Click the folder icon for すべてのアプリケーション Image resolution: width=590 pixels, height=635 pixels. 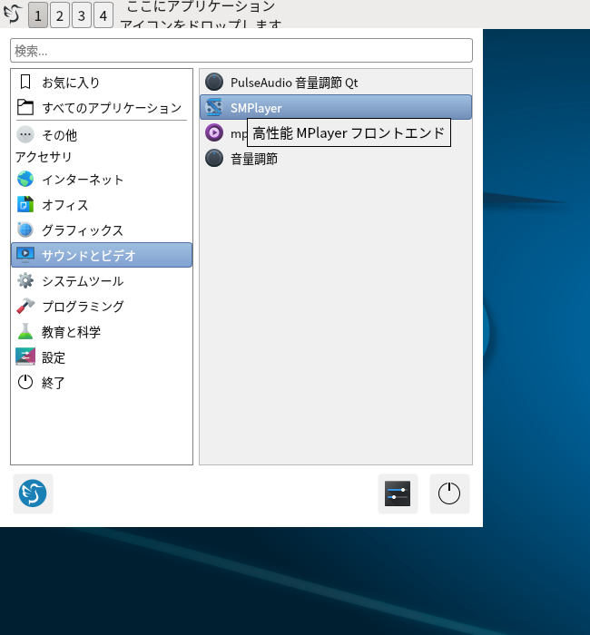click(25, 107)
